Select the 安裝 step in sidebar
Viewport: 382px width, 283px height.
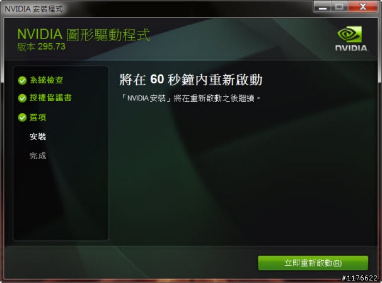coord(38,136)
